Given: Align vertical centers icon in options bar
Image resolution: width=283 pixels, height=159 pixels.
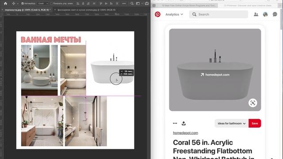Looking at the screenshot, I should pos(106,4).
